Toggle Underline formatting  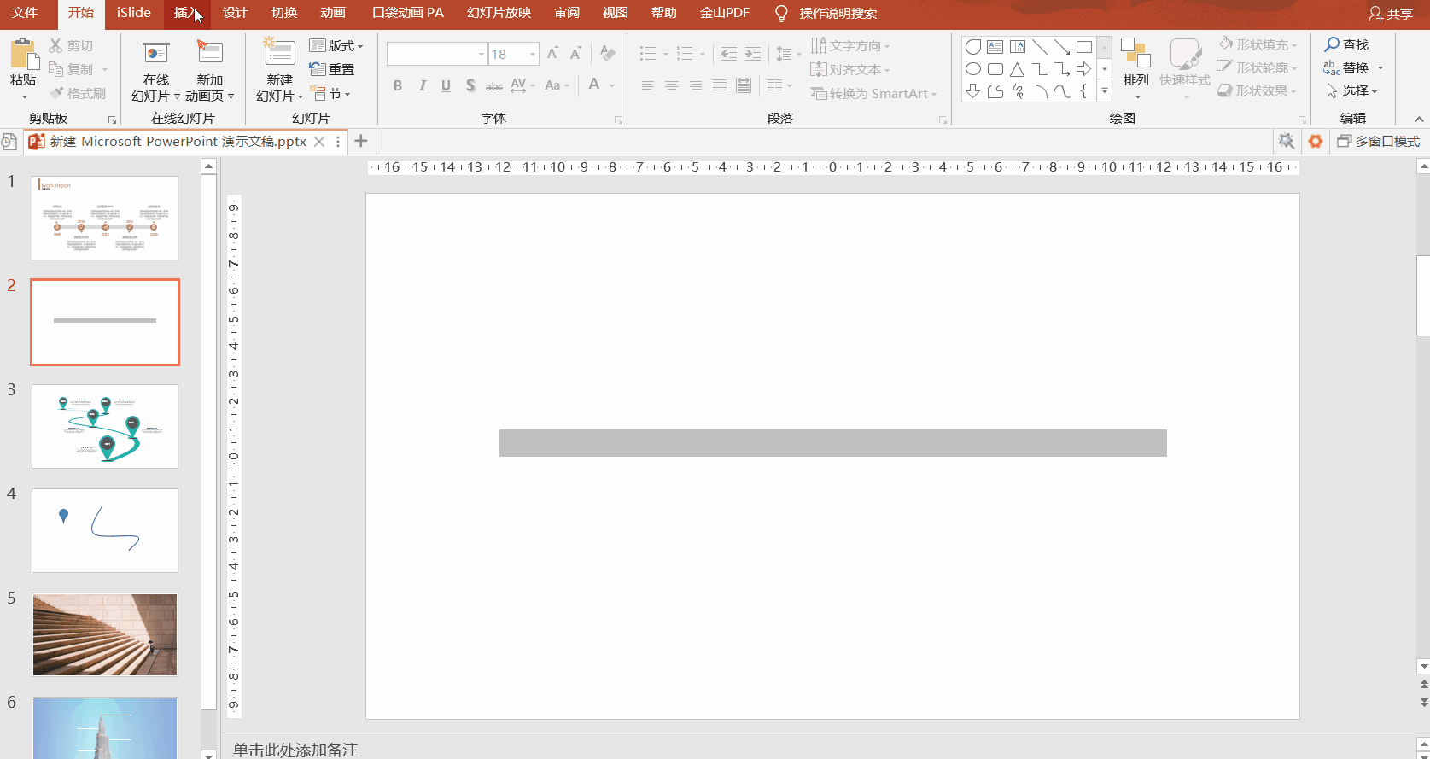[446, 85]
